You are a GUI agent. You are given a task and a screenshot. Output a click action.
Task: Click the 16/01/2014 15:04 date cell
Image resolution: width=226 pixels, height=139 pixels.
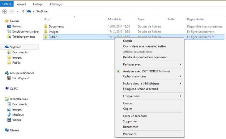coord(119,26)
